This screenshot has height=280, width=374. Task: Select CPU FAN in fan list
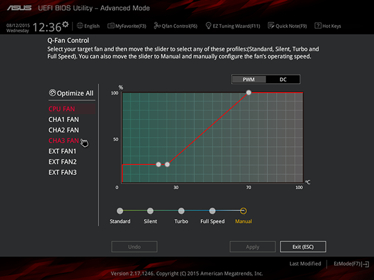72,109
